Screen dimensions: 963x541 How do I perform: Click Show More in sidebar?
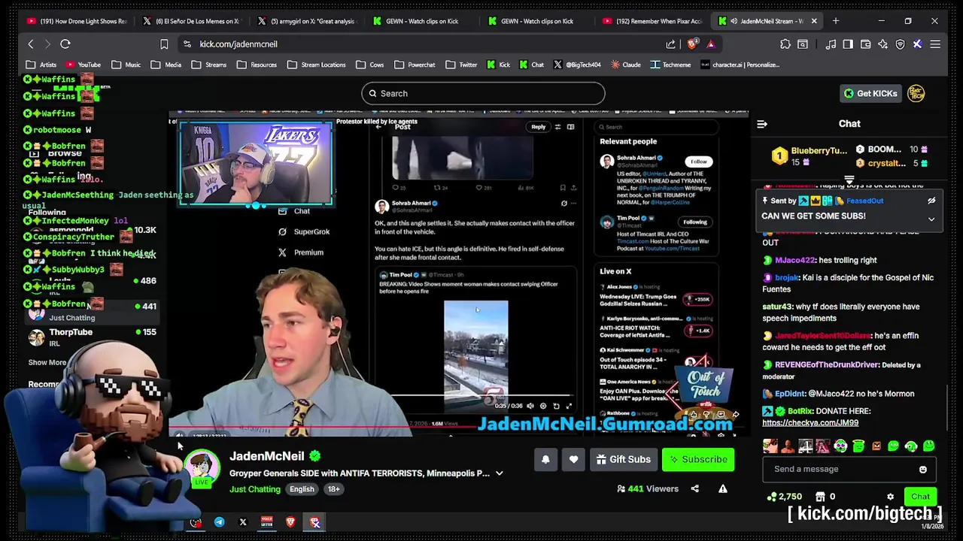point(47,363)
